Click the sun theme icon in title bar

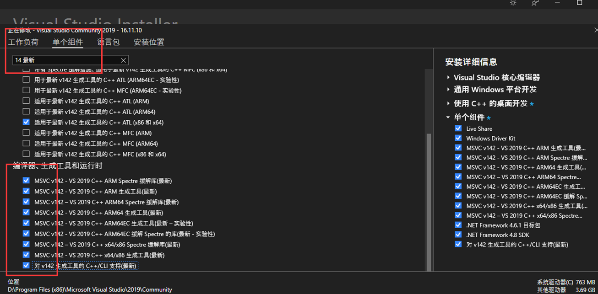513,3
